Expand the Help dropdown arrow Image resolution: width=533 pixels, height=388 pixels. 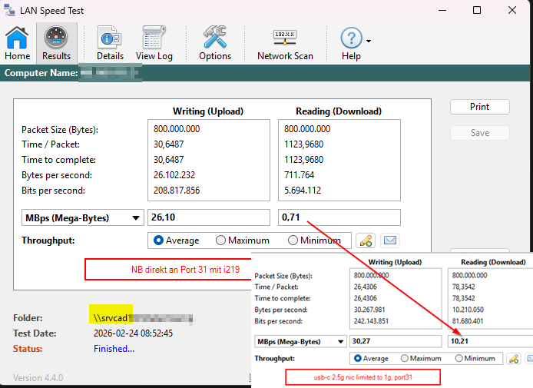369,41
